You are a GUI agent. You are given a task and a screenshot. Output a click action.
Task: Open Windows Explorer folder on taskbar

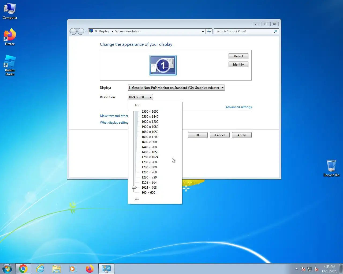[x=57, y=269]
